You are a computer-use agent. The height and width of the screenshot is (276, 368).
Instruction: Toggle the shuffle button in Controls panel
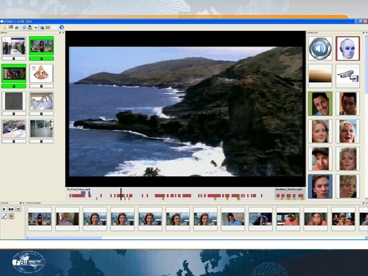tap(18, 209)
